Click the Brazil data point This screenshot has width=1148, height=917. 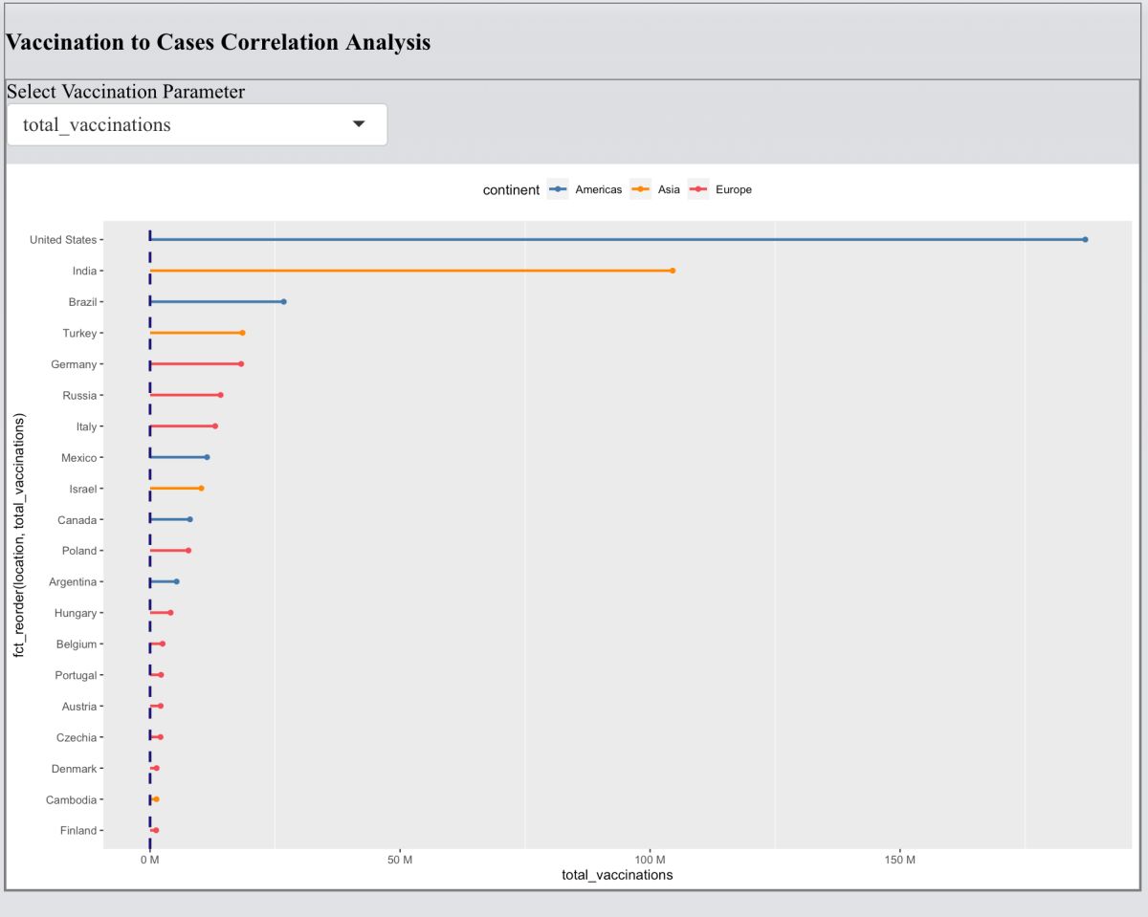coord(283,301)
